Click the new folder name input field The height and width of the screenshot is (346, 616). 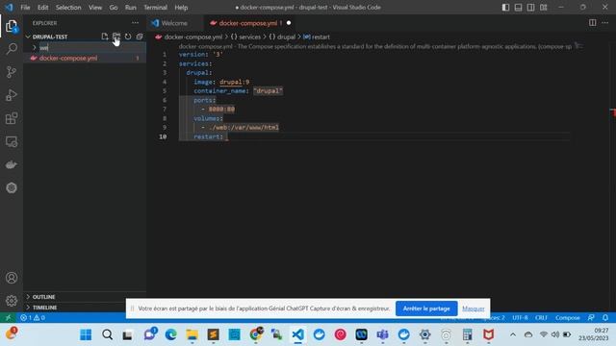(91, 47)
